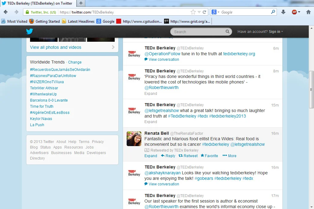
Task: Click the vertical scrollbar thumb
Action: coord(311,90)
